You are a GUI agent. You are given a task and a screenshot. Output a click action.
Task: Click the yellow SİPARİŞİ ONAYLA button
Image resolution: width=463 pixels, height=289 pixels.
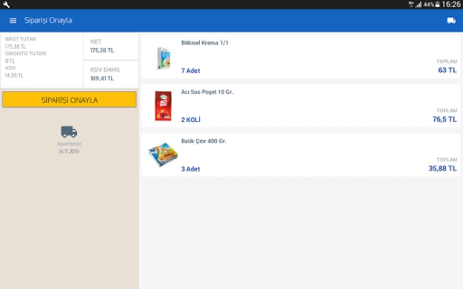[69, 100]
